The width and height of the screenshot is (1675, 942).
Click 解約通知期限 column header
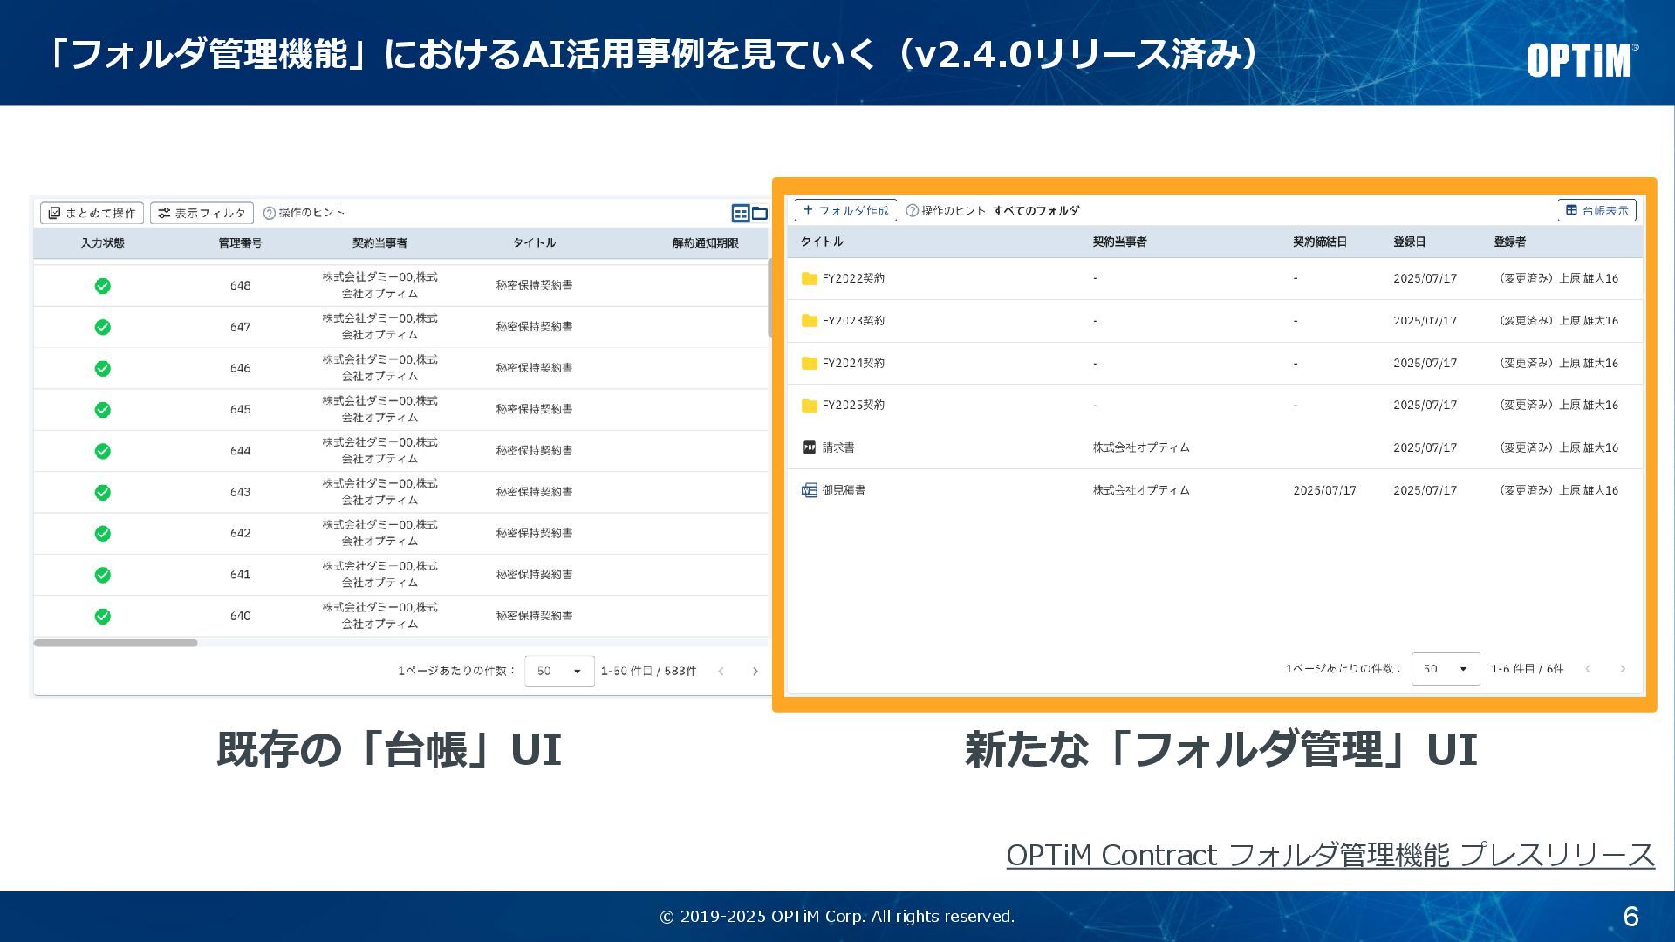coord(706,243)
